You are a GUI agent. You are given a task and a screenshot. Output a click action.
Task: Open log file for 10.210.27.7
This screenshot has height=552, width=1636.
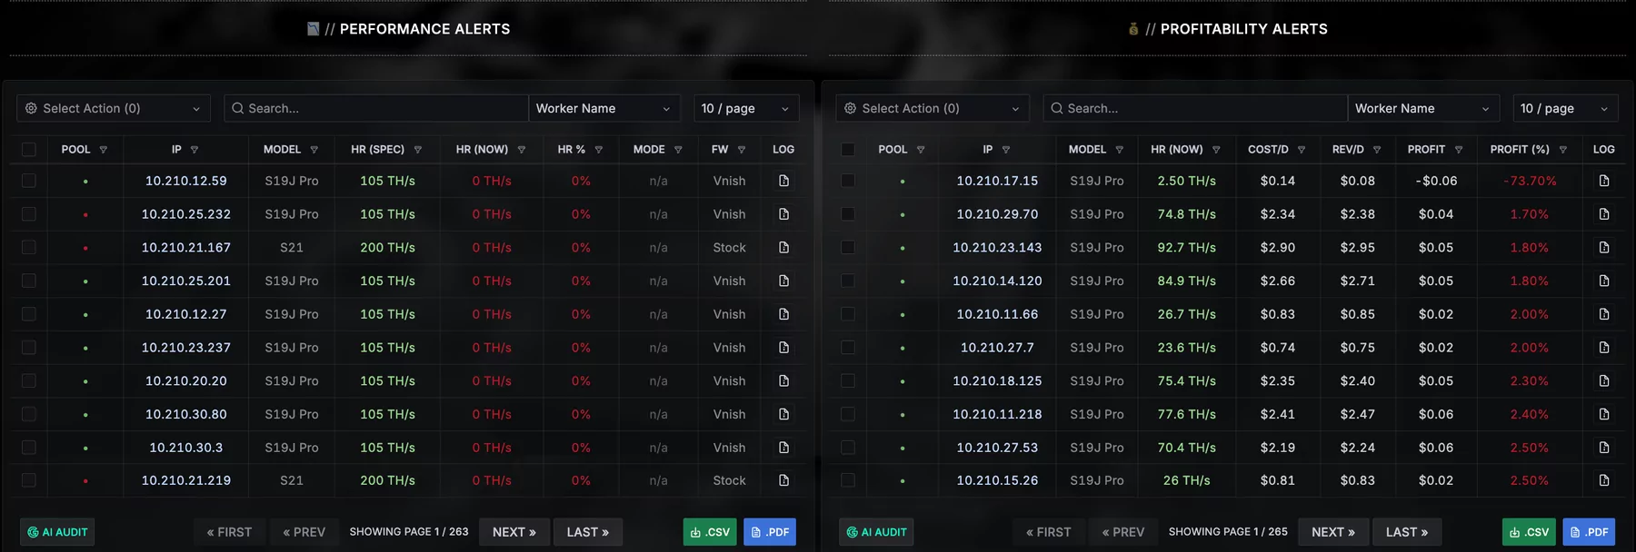click(x=1604, y=348)
